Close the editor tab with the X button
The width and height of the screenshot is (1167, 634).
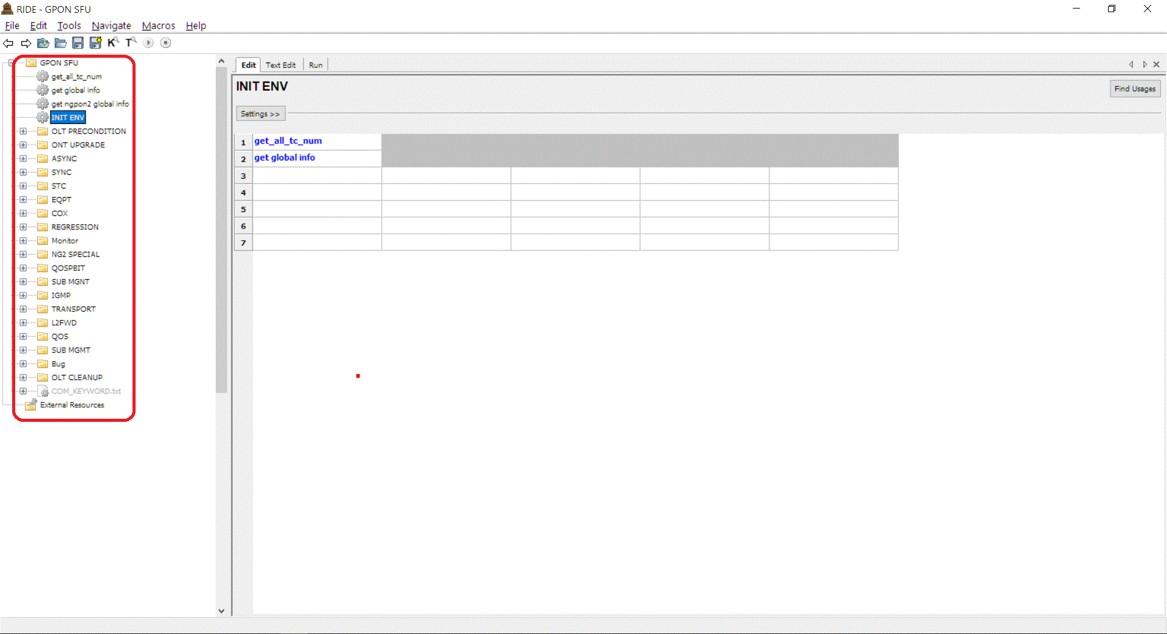click(x=1157, y=64)
